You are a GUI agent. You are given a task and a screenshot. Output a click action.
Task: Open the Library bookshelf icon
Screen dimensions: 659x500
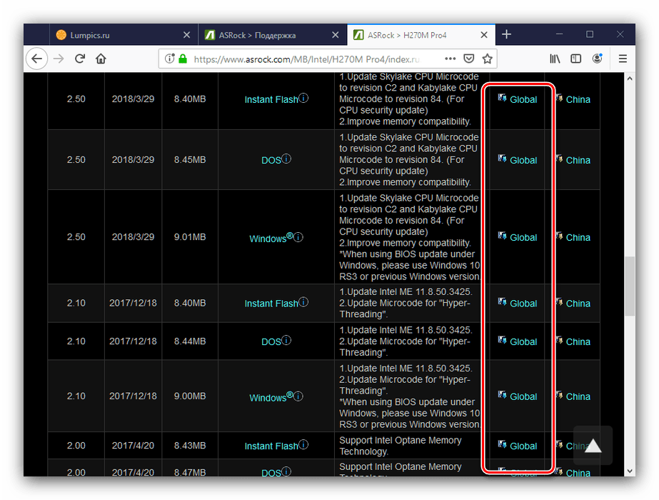[555, 59]
